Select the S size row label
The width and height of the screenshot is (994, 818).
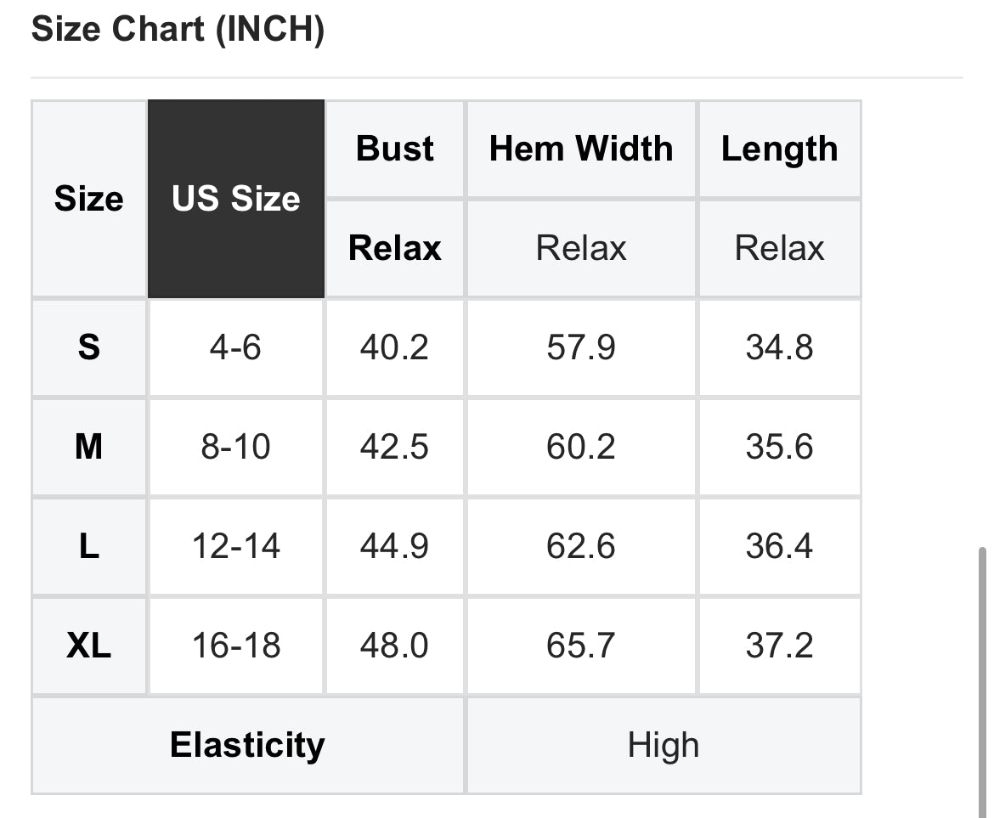[89, 347]
